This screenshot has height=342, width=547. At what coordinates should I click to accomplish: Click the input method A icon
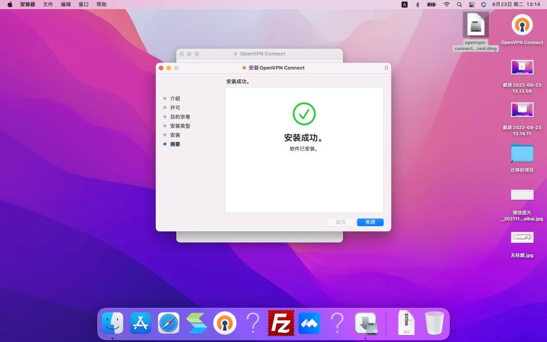tap(405, 4)
